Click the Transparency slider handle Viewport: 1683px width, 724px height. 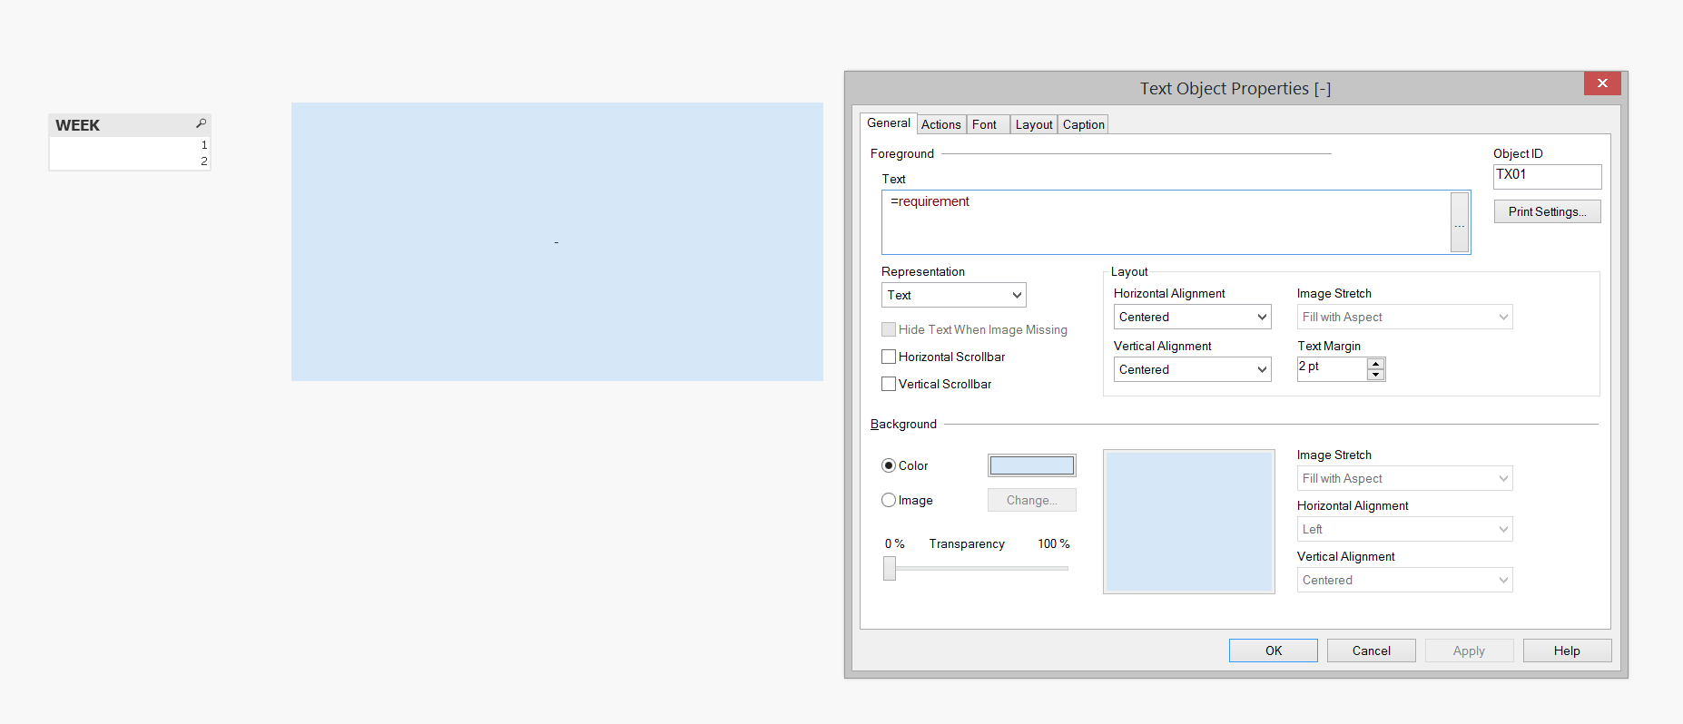pyautogui.click(x=890, y=568)
